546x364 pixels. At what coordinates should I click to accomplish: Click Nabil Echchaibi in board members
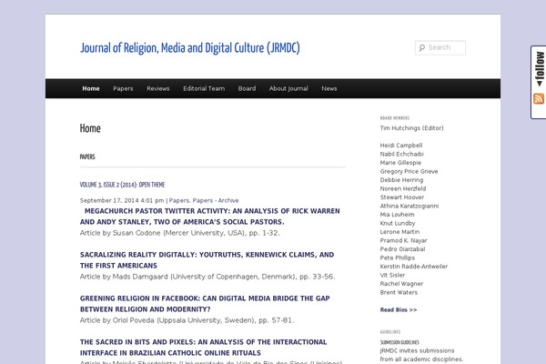click(402, 154)
